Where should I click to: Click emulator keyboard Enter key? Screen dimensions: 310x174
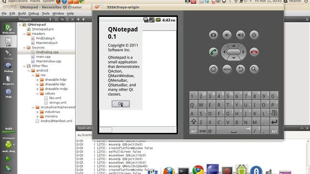coord(274,122)
